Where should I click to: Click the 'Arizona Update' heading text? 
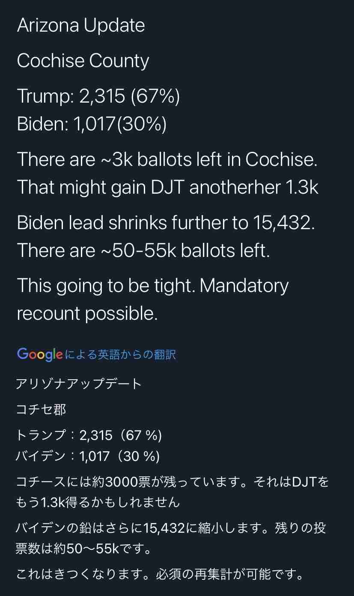(x=81, y=26)
